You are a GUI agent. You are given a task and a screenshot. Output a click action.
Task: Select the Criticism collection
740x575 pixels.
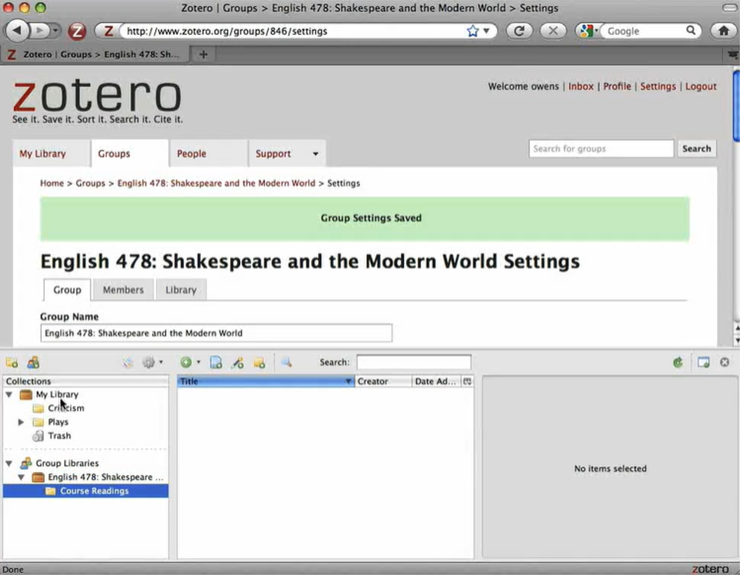(66, 409)
